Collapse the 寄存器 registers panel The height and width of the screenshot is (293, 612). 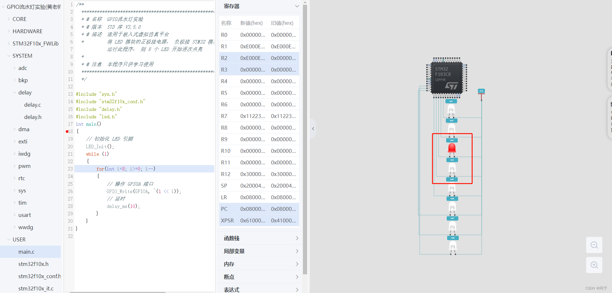pyautogui.click(x=297, y=6)
